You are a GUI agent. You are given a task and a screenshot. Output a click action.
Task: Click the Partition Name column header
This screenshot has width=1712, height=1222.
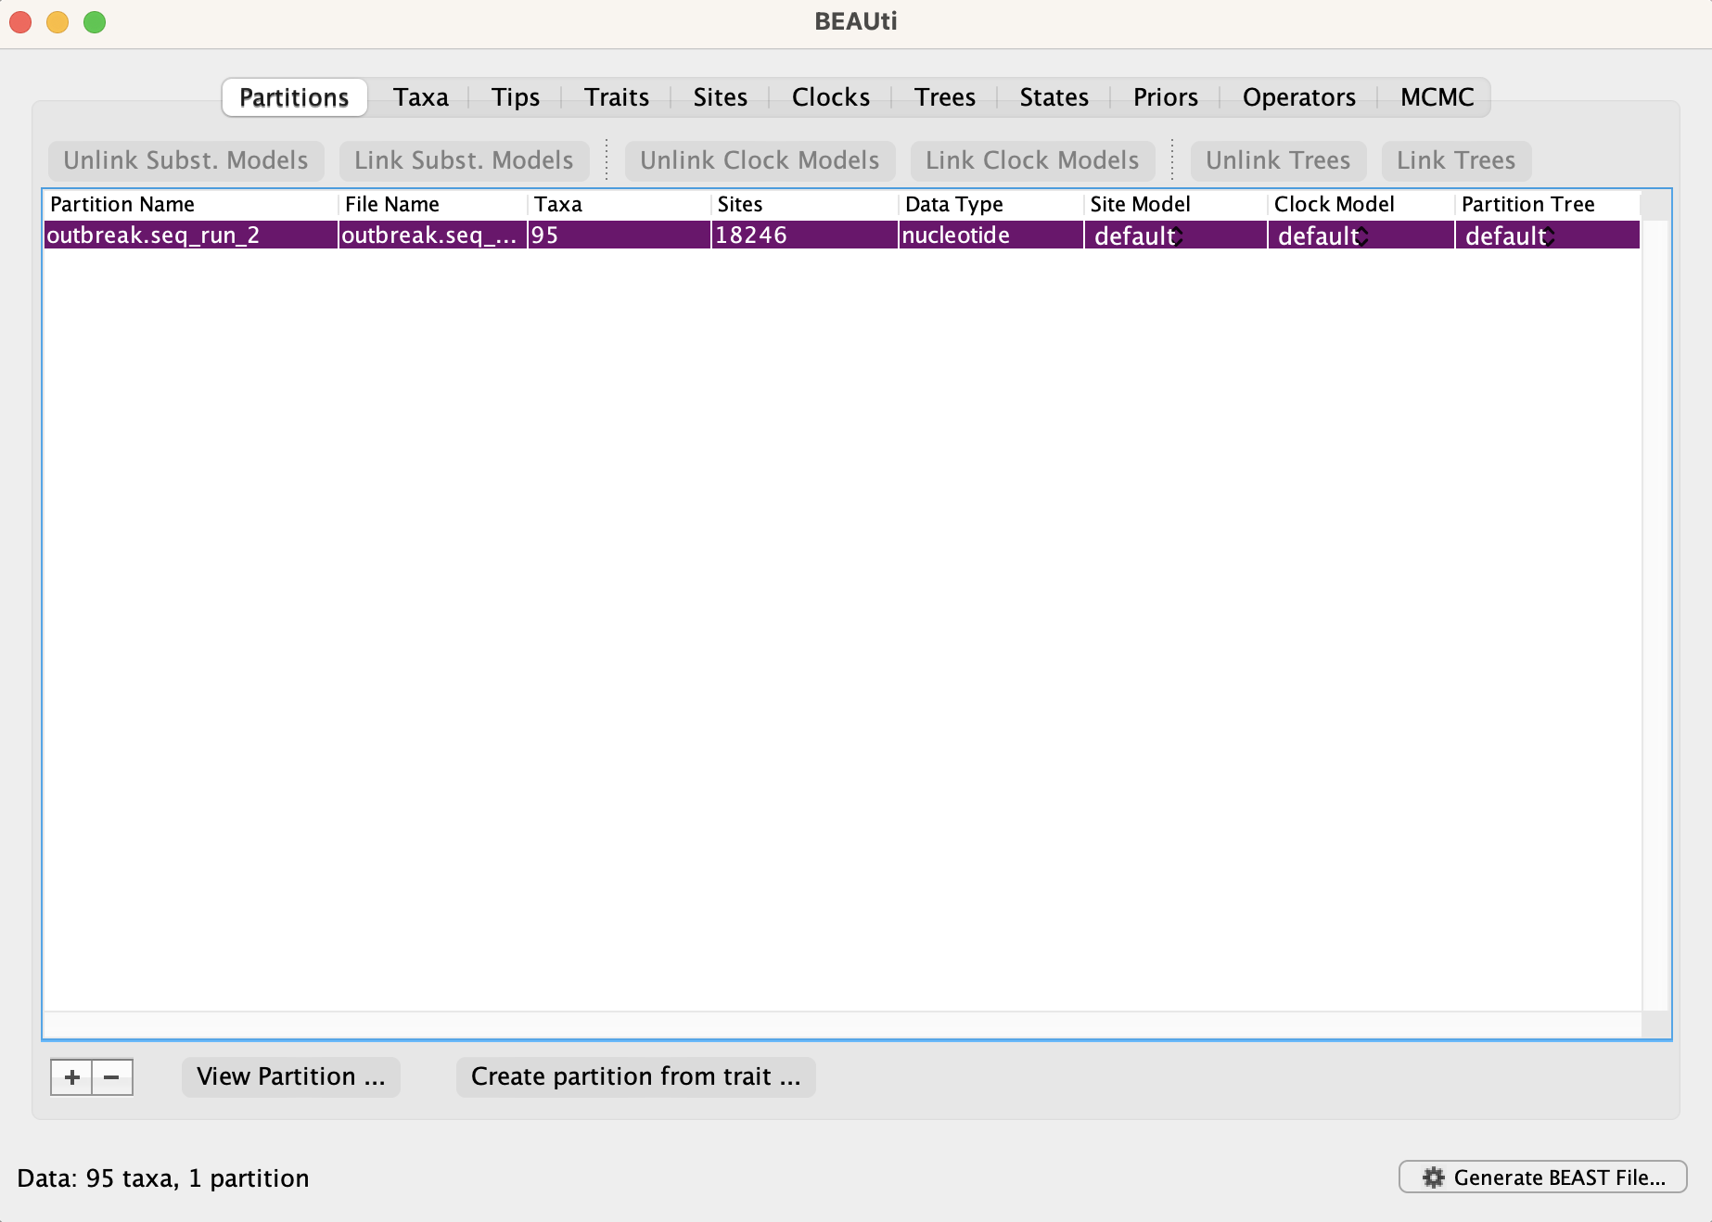pos(190,204)
